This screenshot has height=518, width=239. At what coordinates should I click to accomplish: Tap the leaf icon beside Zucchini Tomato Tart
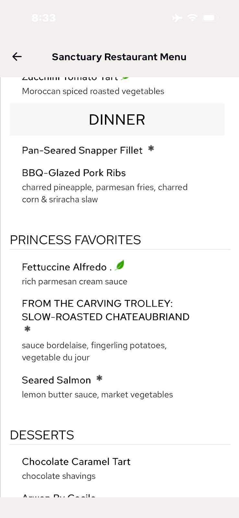(x=125, y=78)
